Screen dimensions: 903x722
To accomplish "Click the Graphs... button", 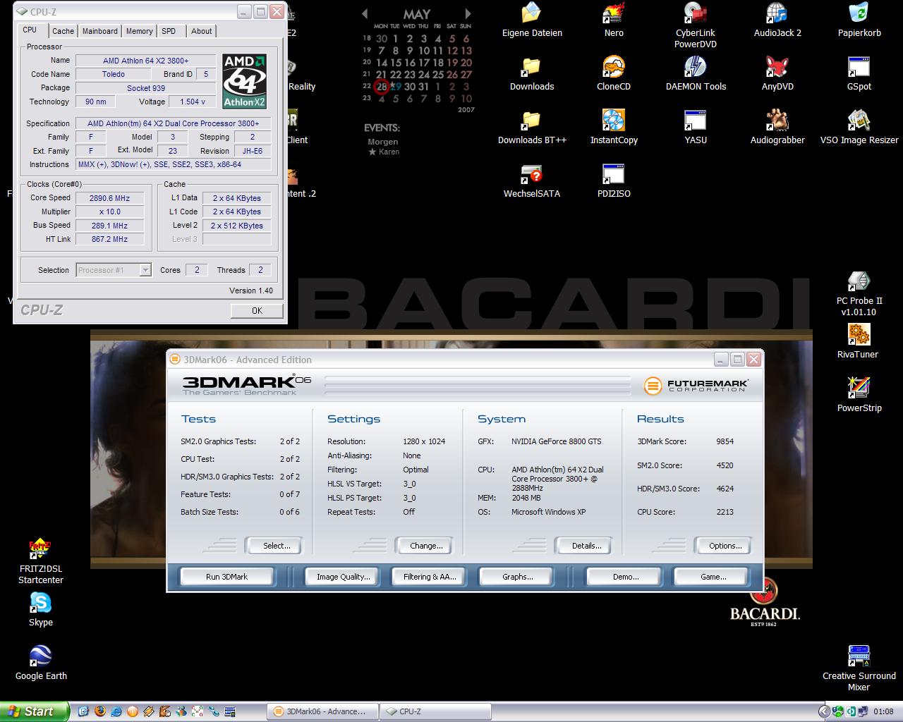I will pyautogui.click(x=517, y=577).
